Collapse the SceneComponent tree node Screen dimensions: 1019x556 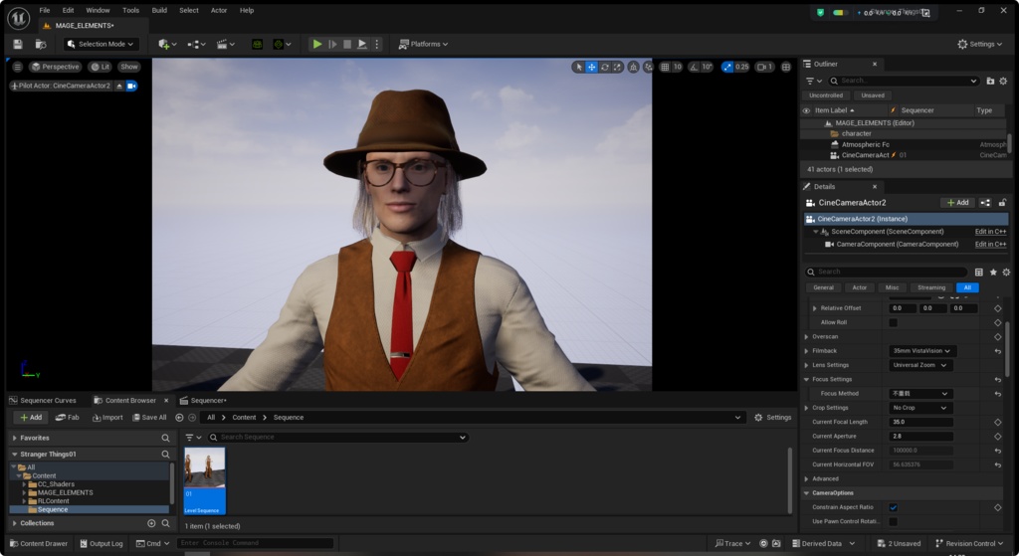[816, 232]
